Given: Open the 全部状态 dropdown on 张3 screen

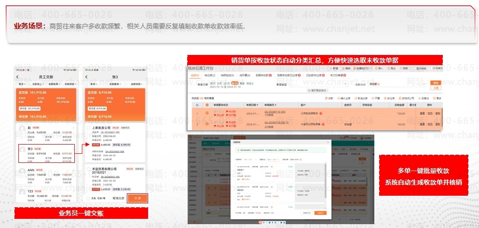Looking at the screenshot, I should pos(138,84).
